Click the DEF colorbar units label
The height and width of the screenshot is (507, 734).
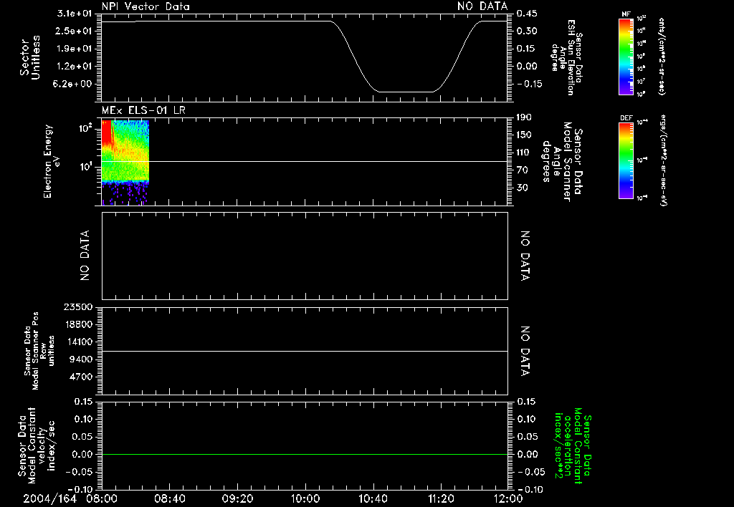pyautogui.click(x=663, y=160)
